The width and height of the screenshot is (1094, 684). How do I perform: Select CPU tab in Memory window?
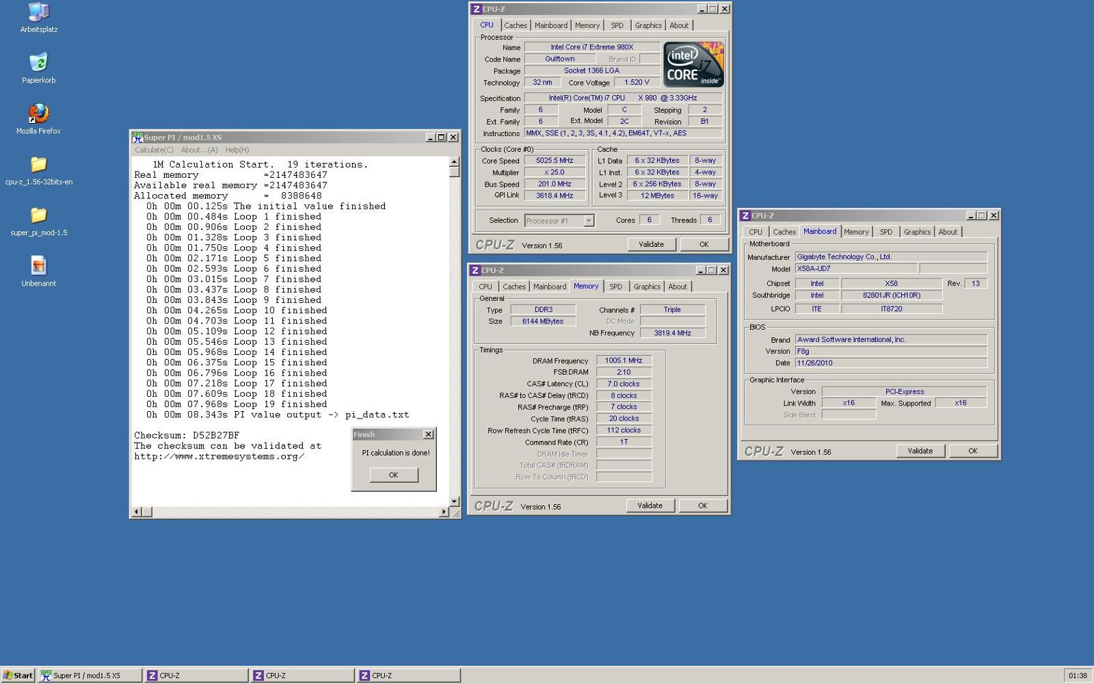(x=485, y=287)
